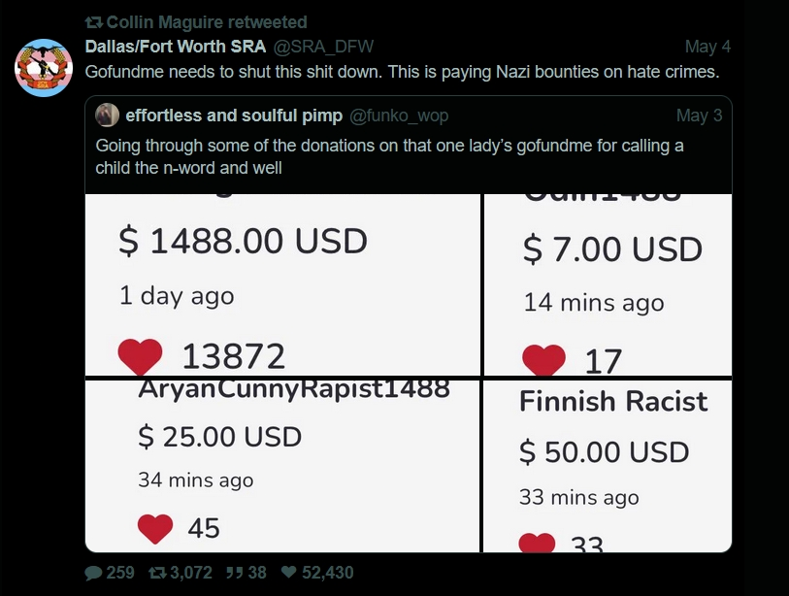The height and width of the screenshot is (596, 789).
Task: Click the red heart beside 45
Action: [155, 528]
